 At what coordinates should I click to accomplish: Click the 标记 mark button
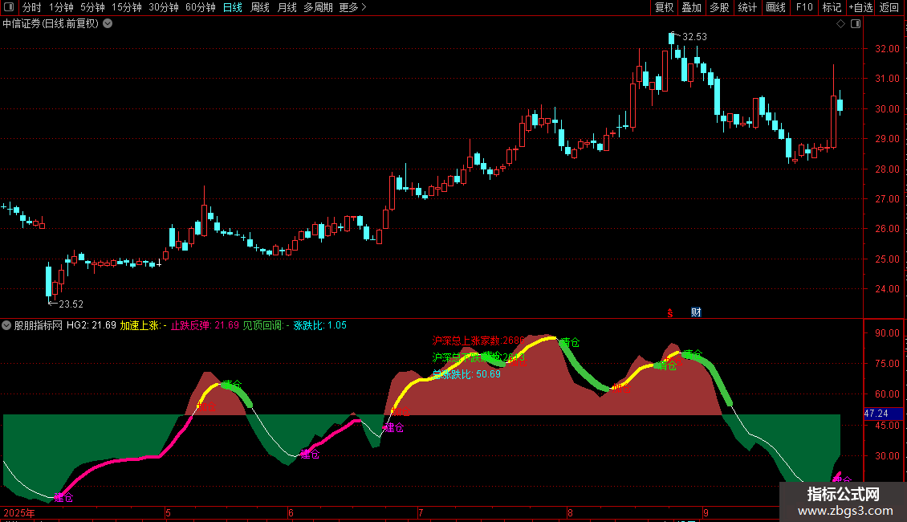[832, 7]
